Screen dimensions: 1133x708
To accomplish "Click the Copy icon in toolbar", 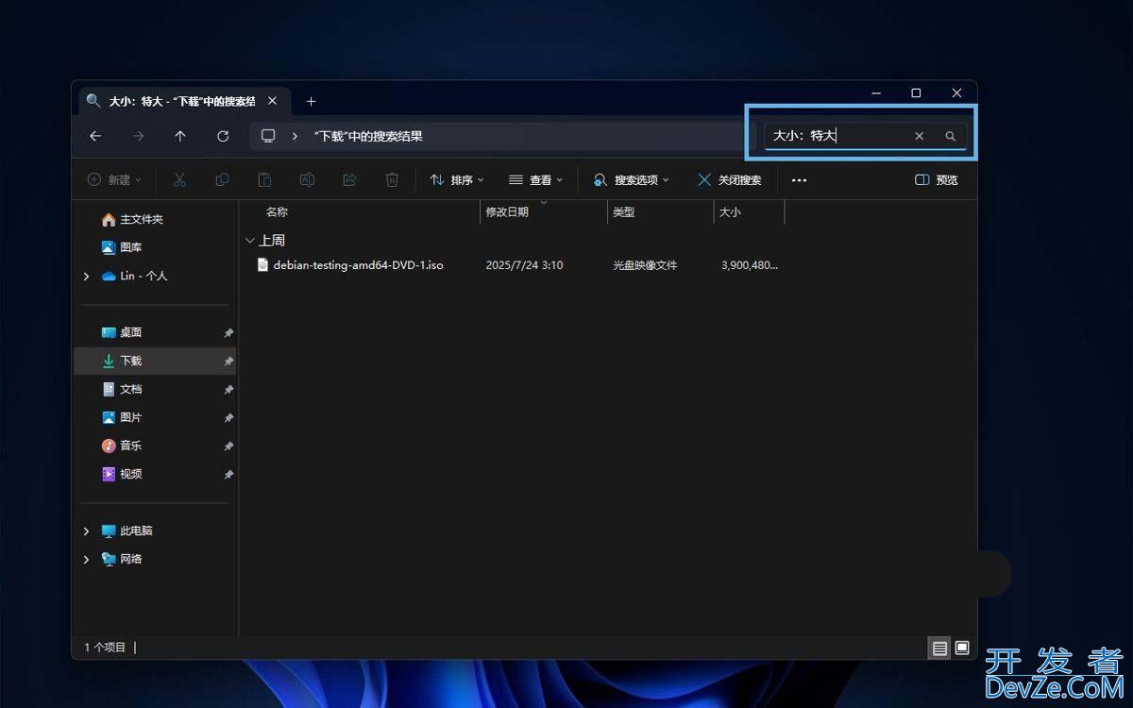I will pyautogui.click(x=222, y=179).
